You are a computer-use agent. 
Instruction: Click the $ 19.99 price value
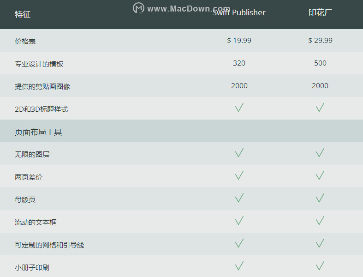click(x=239, y=41)
